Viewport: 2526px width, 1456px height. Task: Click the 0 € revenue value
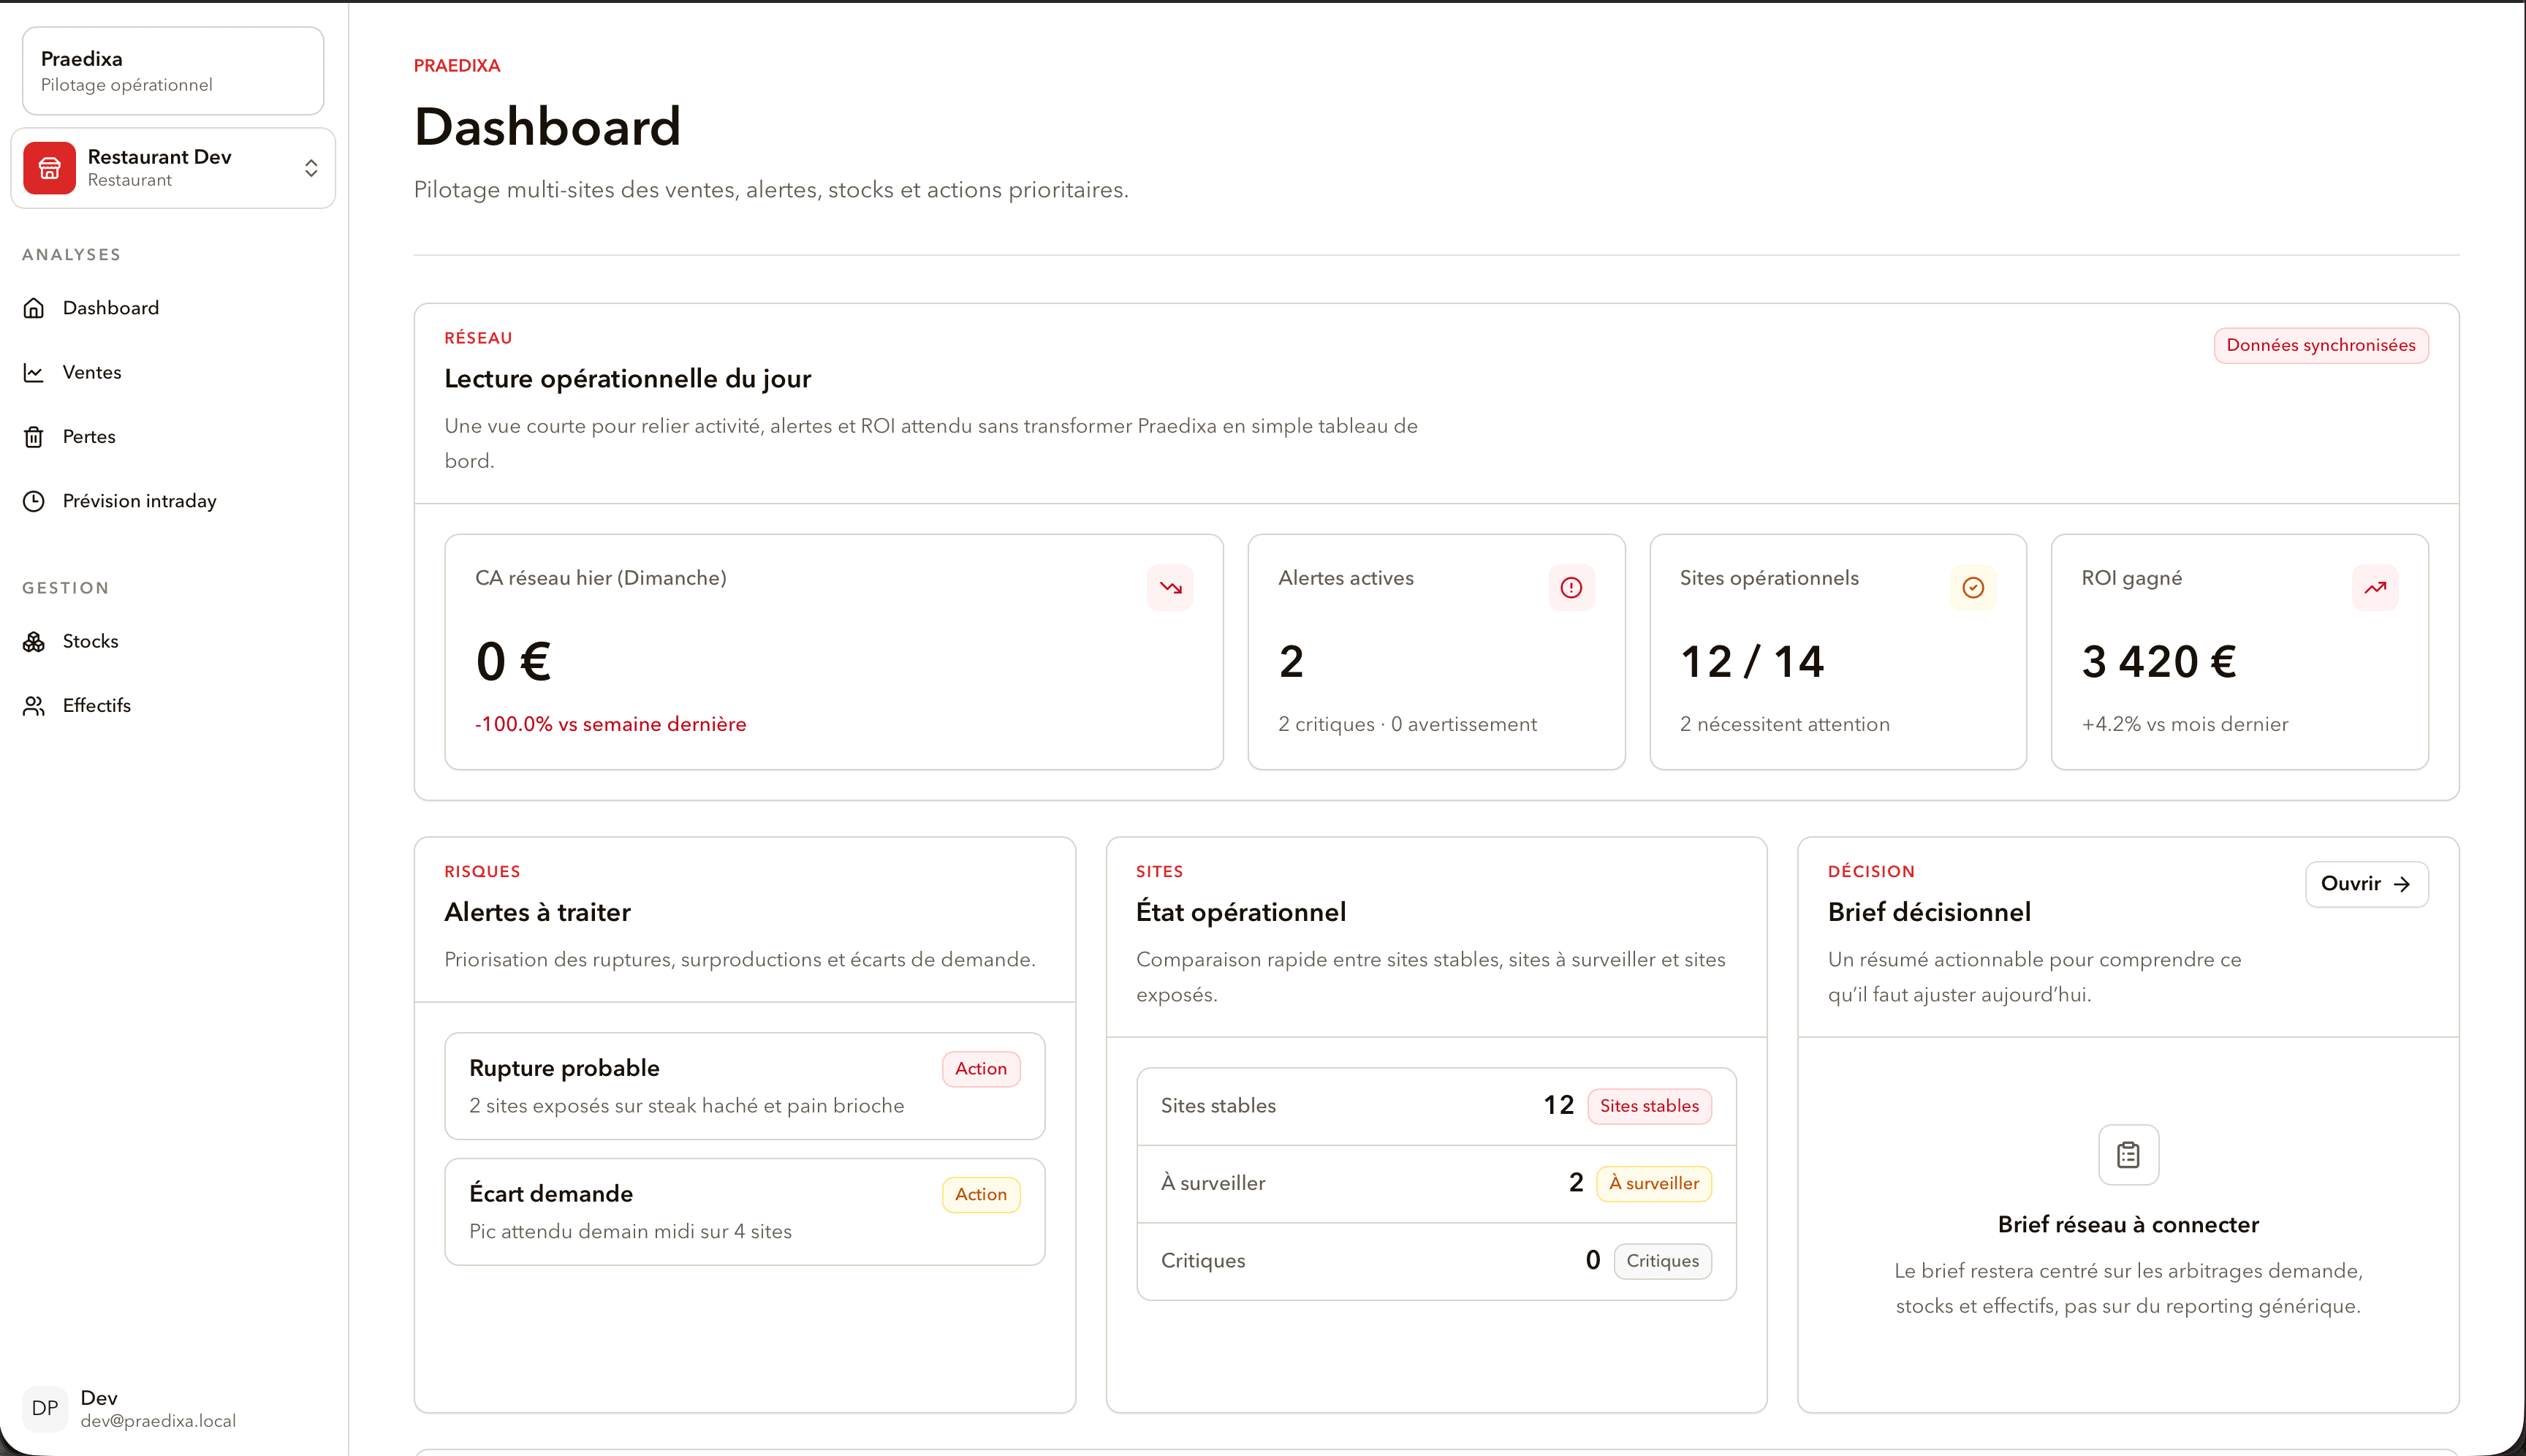point(513,662)
